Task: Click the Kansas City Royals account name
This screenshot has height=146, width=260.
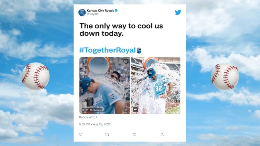Action: pos(100,11)
